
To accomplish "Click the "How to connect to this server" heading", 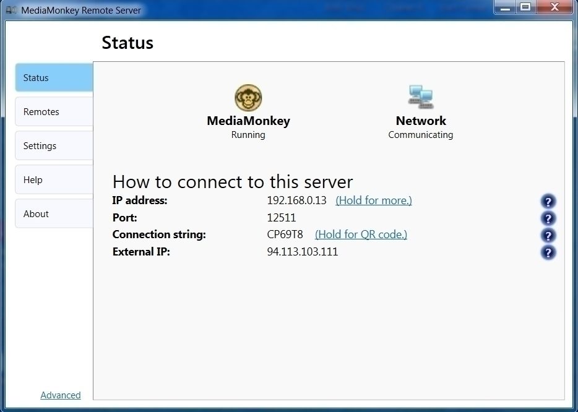I will point(233,182).
